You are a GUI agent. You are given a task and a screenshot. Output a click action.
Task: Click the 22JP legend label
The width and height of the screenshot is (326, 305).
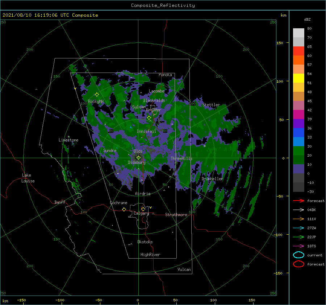[x=312, y=237]
